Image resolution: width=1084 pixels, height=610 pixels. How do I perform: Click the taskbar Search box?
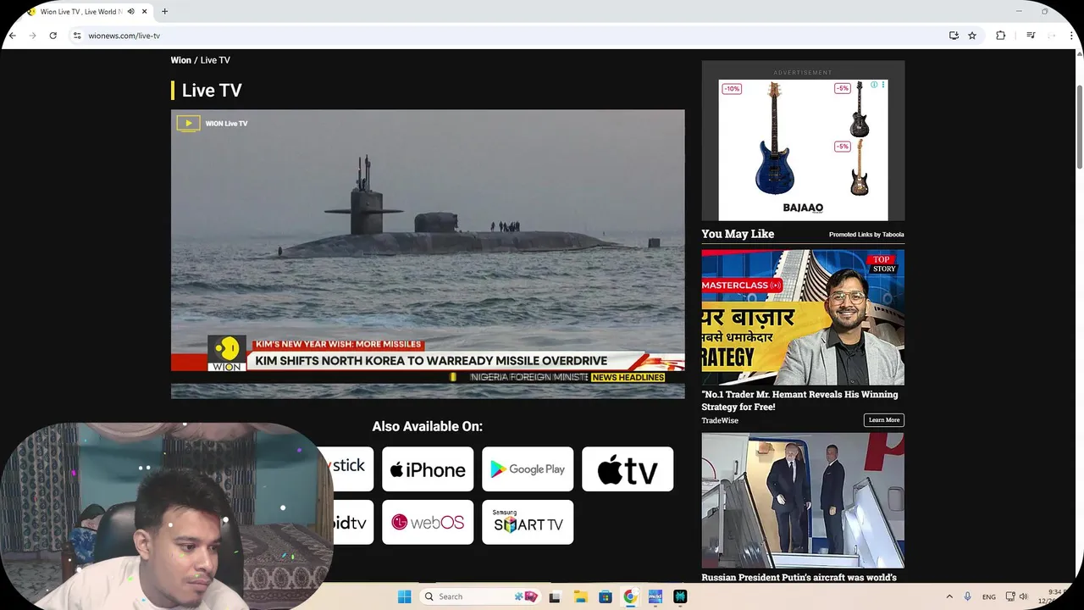click(480, 596)
